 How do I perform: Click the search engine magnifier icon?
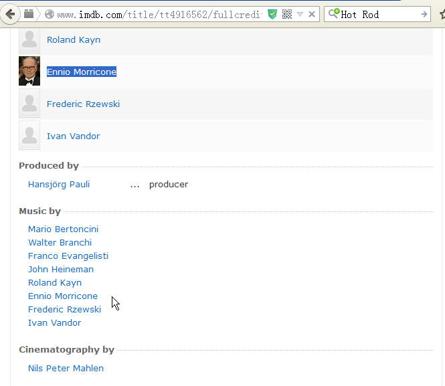coord(334,13)
